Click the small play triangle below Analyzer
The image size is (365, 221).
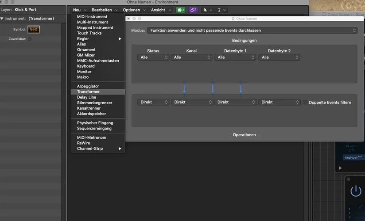(x=340, y=168)
